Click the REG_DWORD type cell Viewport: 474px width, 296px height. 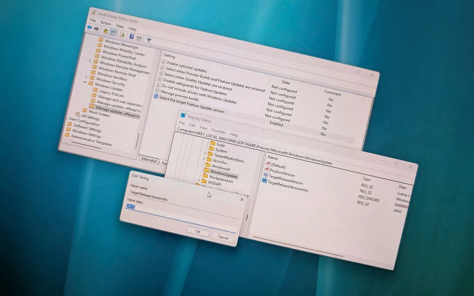pos(369,198)
